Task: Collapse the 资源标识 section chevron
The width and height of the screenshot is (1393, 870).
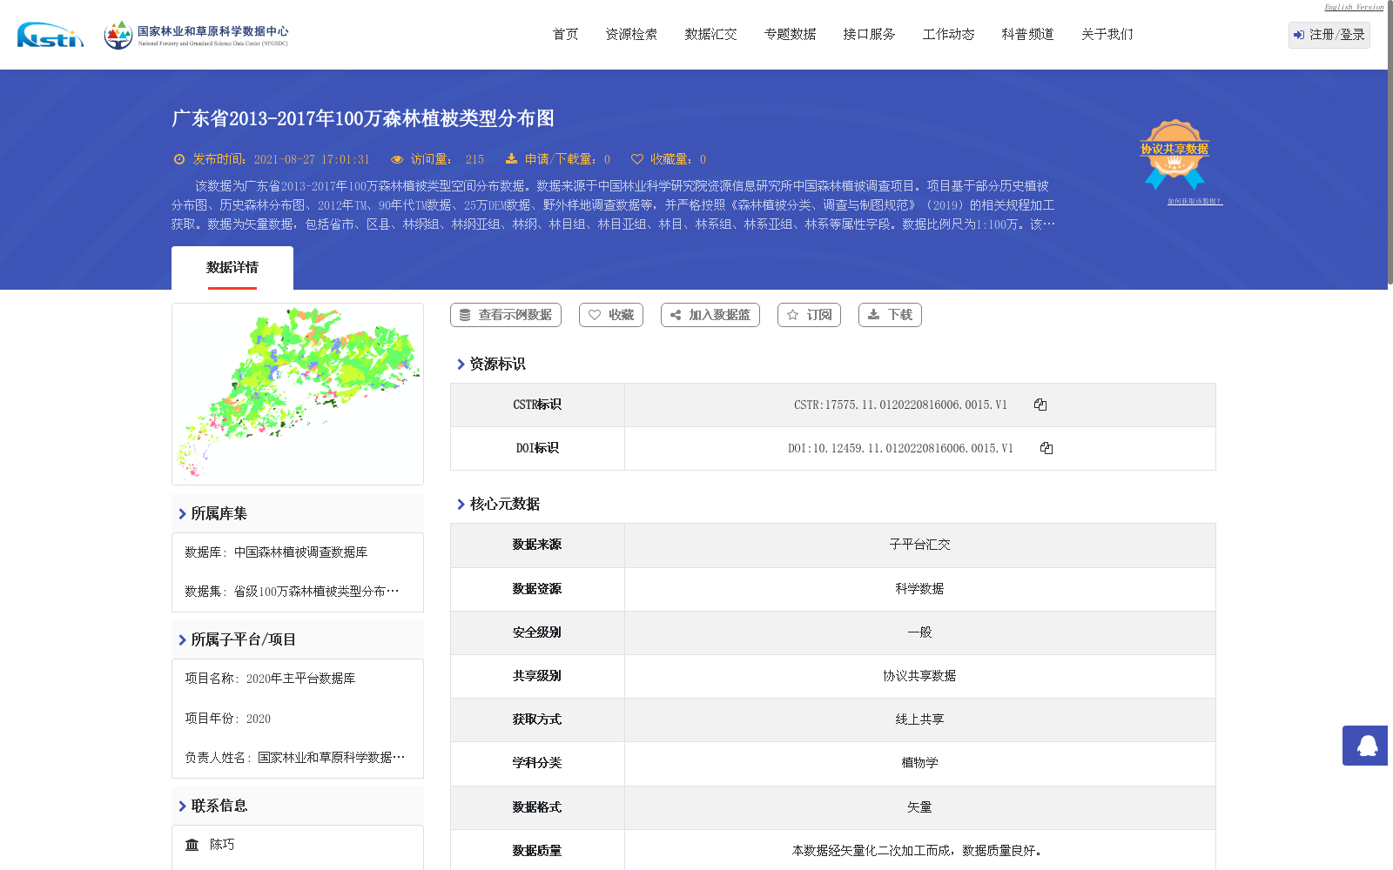Action: (461, 365)
